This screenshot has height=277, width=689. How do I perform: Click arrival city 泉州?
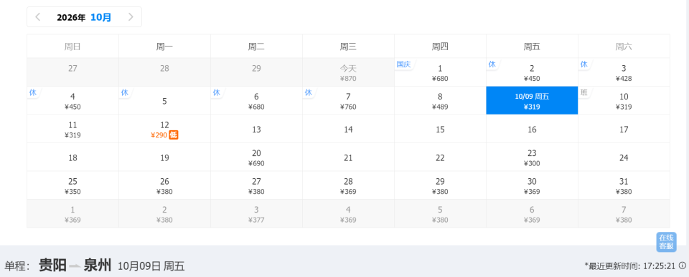(x=98, y=265)
